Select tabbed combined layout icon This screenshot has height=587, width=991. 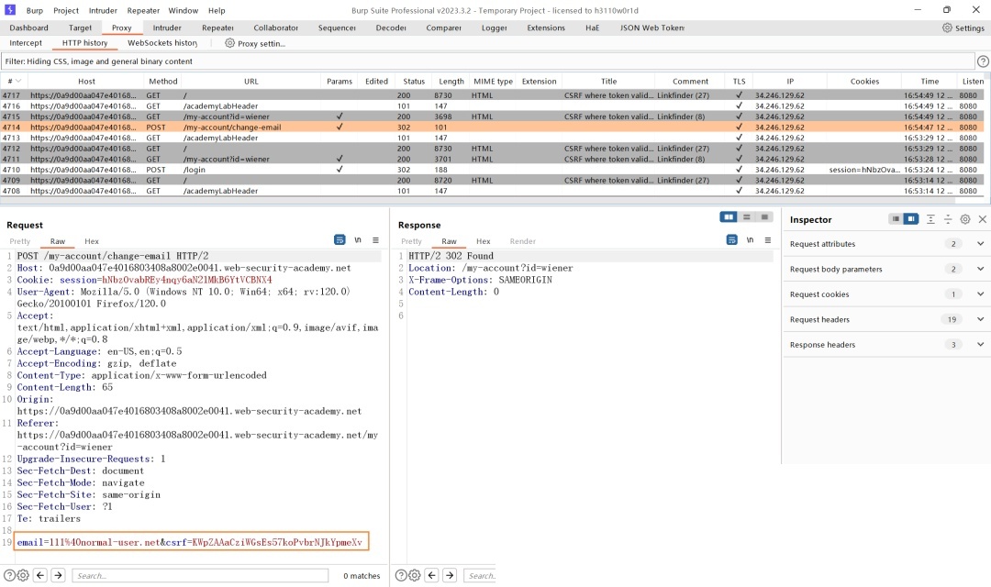click(764, 216)
